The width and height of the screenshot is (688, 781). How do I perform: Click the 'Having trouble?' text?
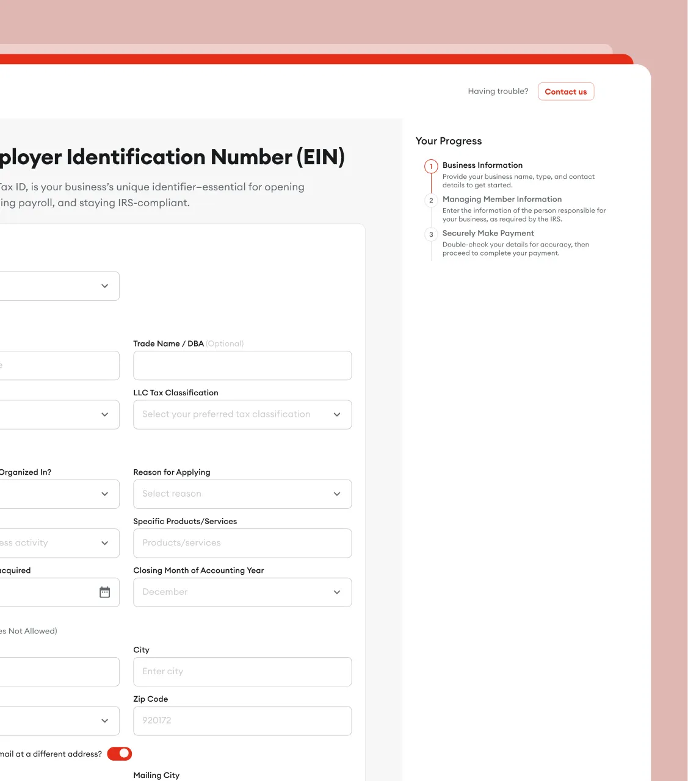click(498, 92)
